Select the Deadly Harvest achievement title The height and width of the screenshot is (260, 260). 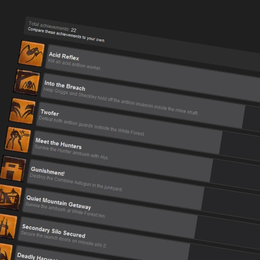pyautogui.click(x=37, y=256)
